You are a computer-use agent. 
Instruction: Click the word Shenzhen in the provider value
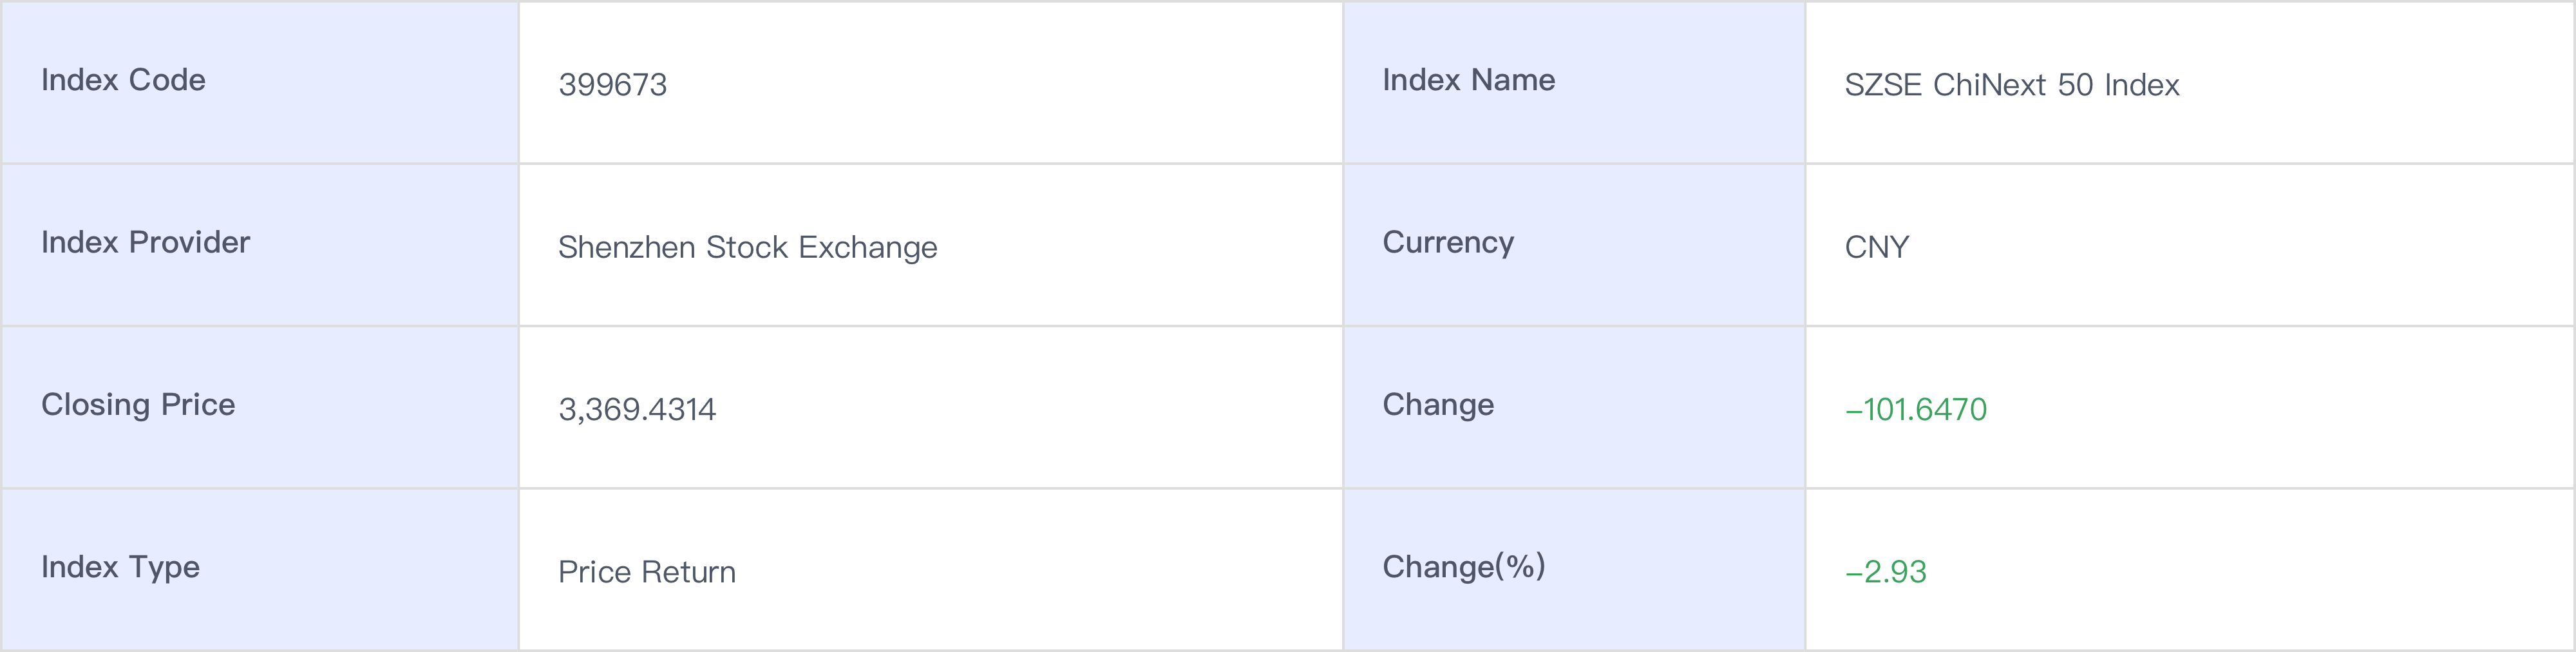click(x=627, y=247)
